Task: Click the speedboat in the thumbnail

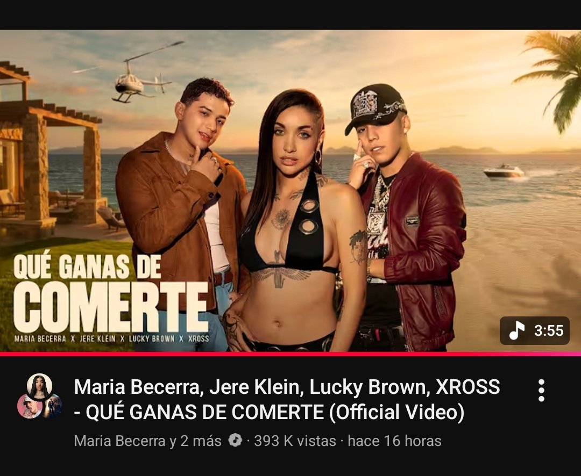Action: click(x=504, y=172)
